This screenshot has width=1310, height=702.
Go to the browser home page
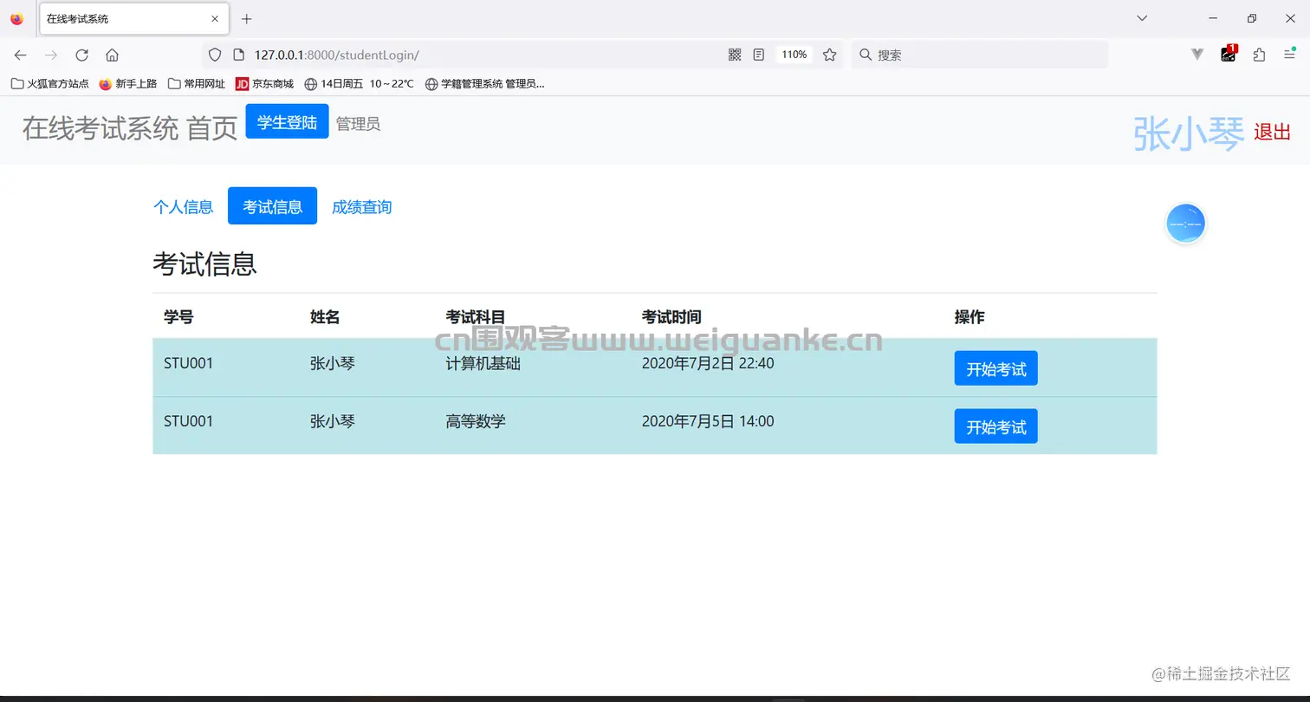(112, 55)
